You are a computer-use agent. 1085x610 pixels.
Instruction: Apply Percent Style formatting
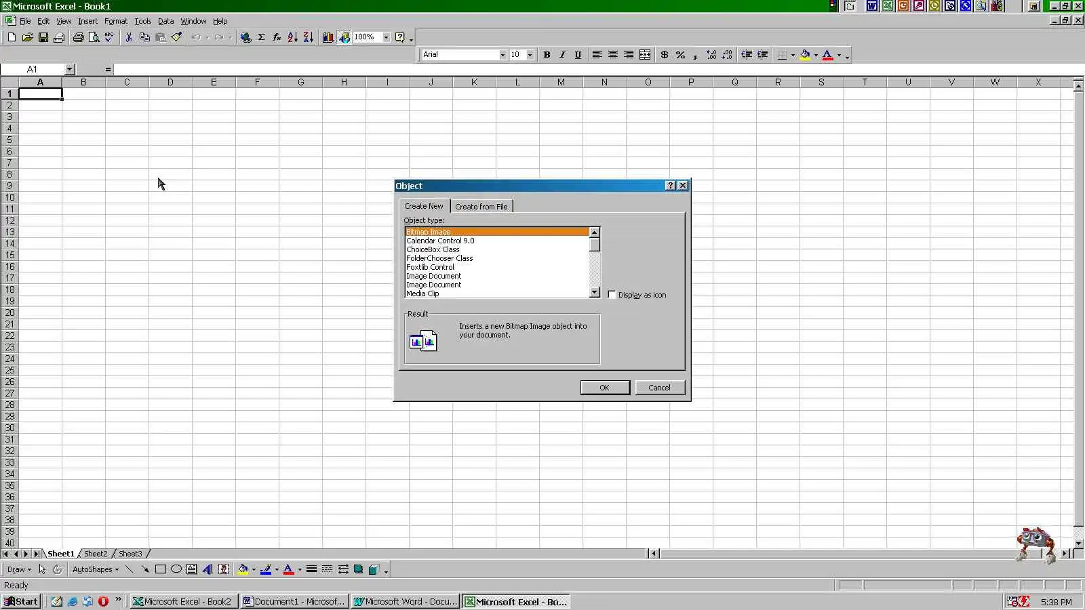[680, 55]
